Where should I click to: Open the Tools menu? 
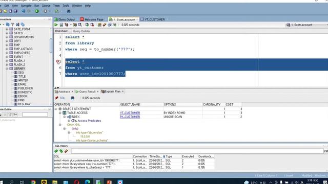[66, 6]
